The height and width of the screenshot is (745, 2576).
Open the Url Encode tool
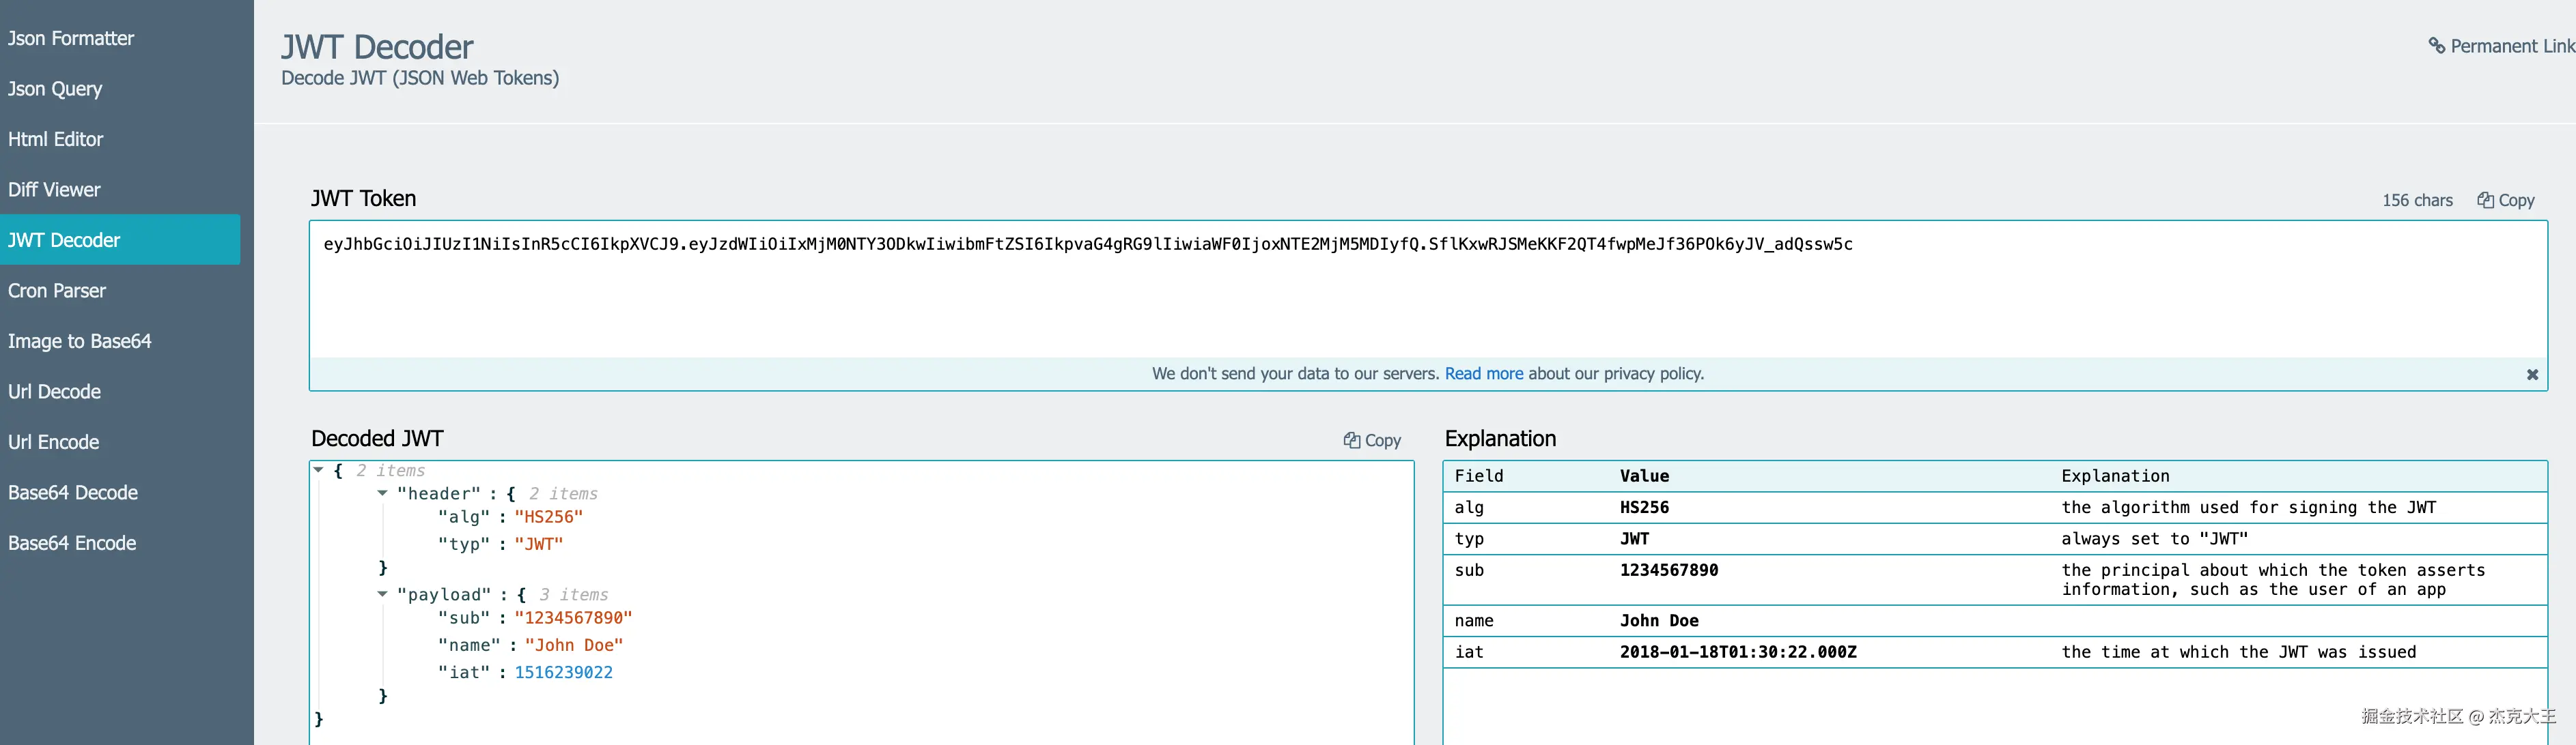[x=54, y=442]
